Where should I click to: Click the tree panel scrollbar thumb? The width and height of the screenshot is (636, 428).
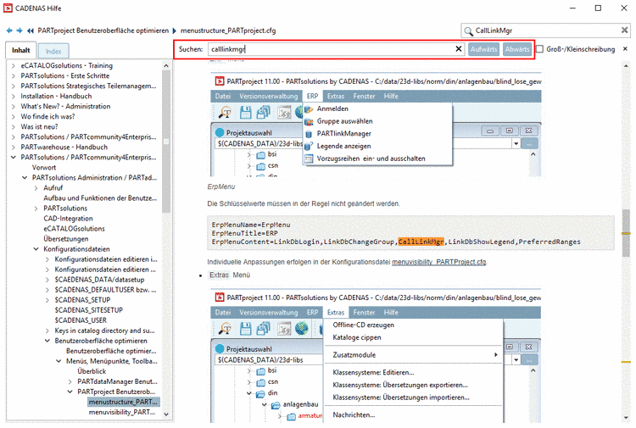tap(166, 141)
